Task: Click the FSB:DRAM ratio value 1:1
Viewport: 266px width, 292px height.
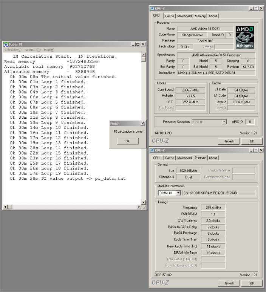Action: click(x=213, y=214)
